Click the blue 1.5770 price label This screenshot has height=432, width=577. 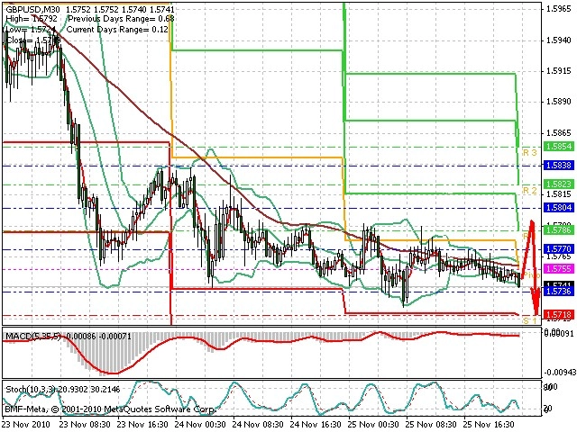(x=559, y=249)
